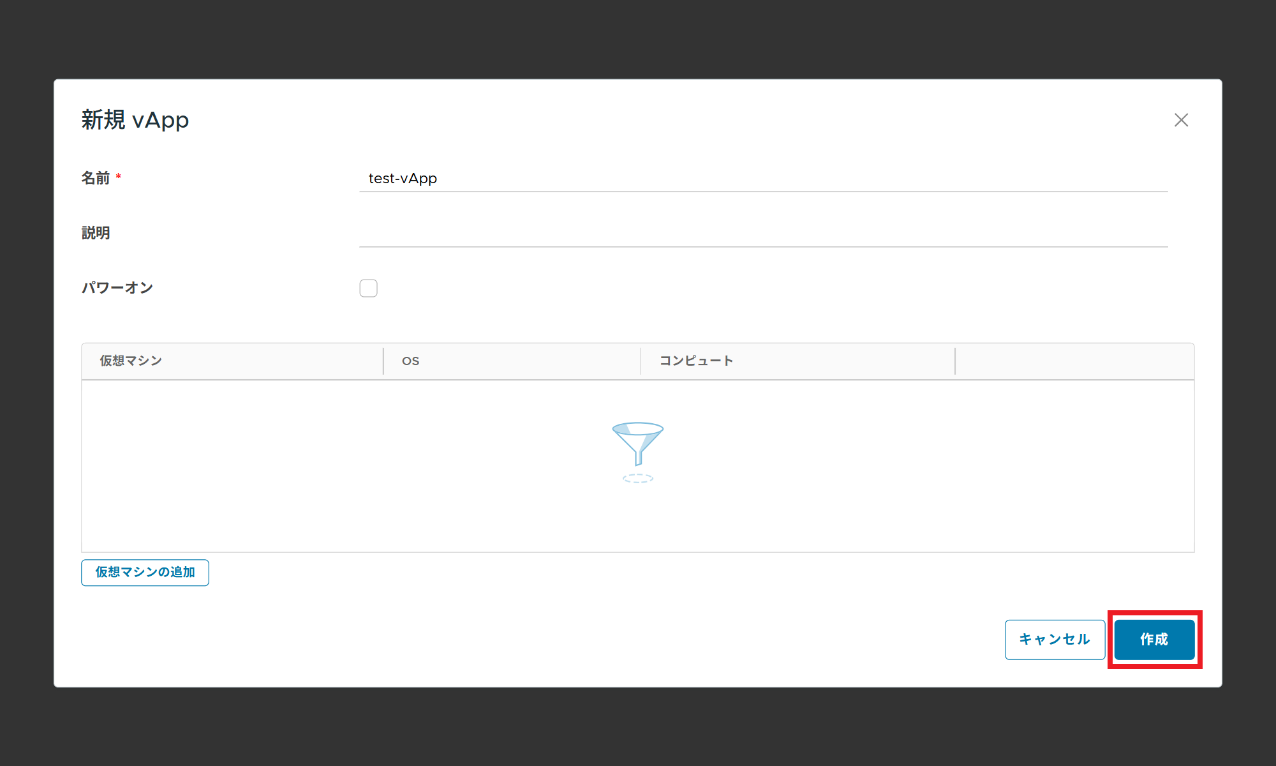Click the 名前 input field containing test-vApp

point(762,178)
